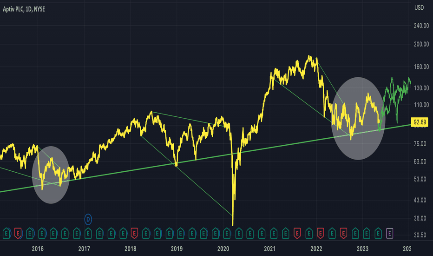433x256 pixels.
Task: Select the red earnings marker above 2022
Action: tap(320, 233)
